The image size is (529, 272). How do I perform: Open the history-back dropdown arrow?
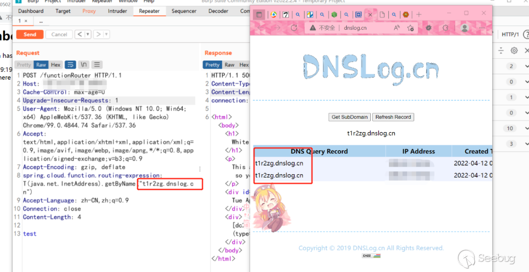(x=88, y=34)
